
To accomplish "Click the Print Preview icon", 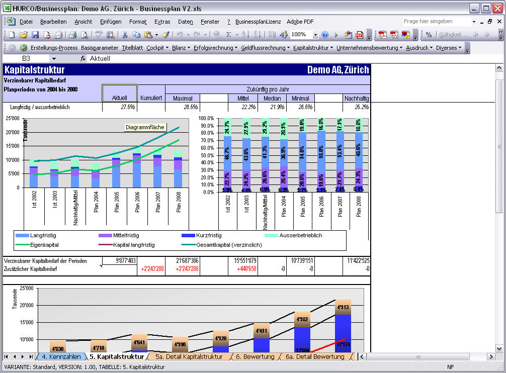I will click(x=84, y=35).
